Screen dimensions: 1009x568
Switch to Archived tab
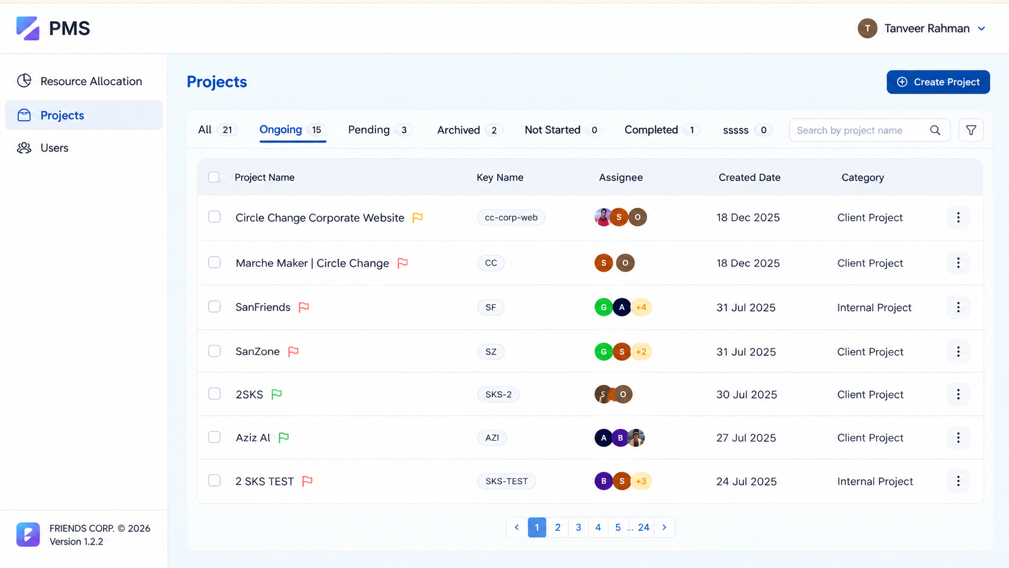(469, 130)
